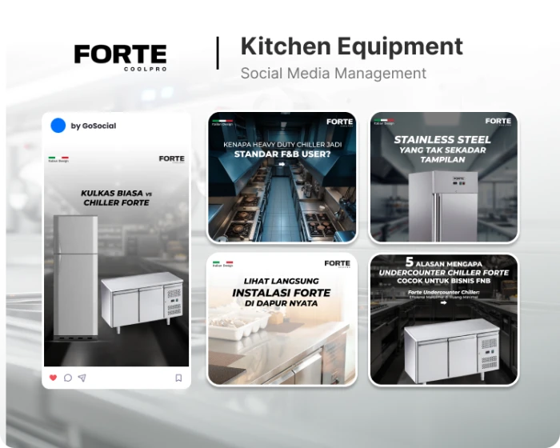Click the FORTE Coolpro logo in header
Image resolution: width=560 pixels, height=448 pixels.
pos(120,56)
